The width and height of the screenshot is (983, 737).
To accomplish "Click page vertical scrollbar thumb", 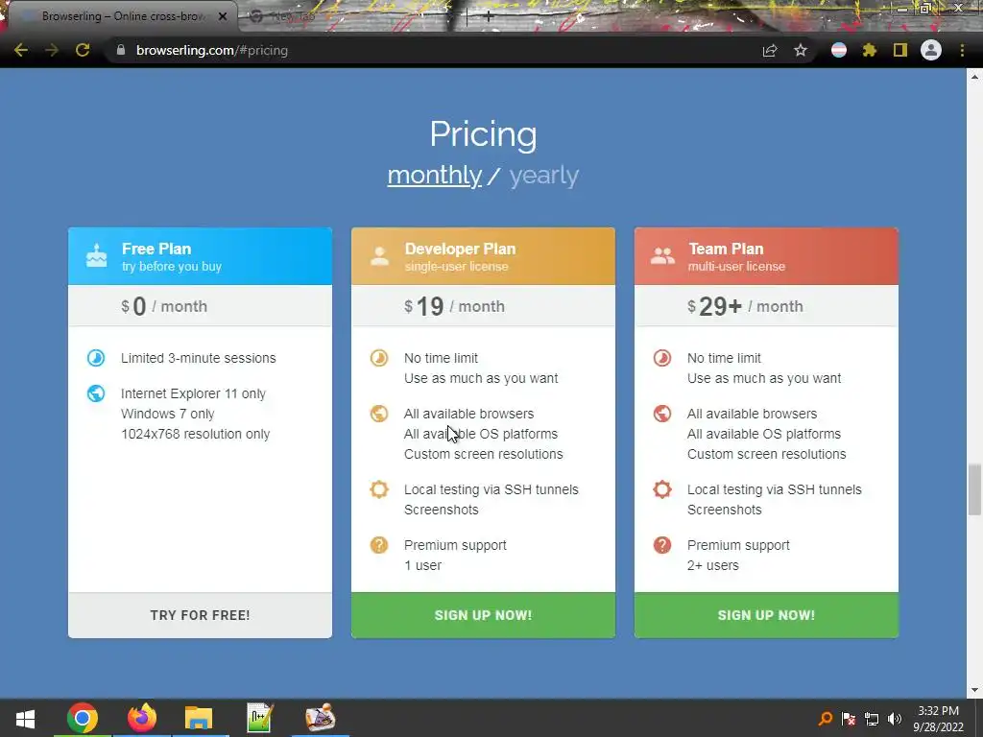I will (x=974, y=489).
